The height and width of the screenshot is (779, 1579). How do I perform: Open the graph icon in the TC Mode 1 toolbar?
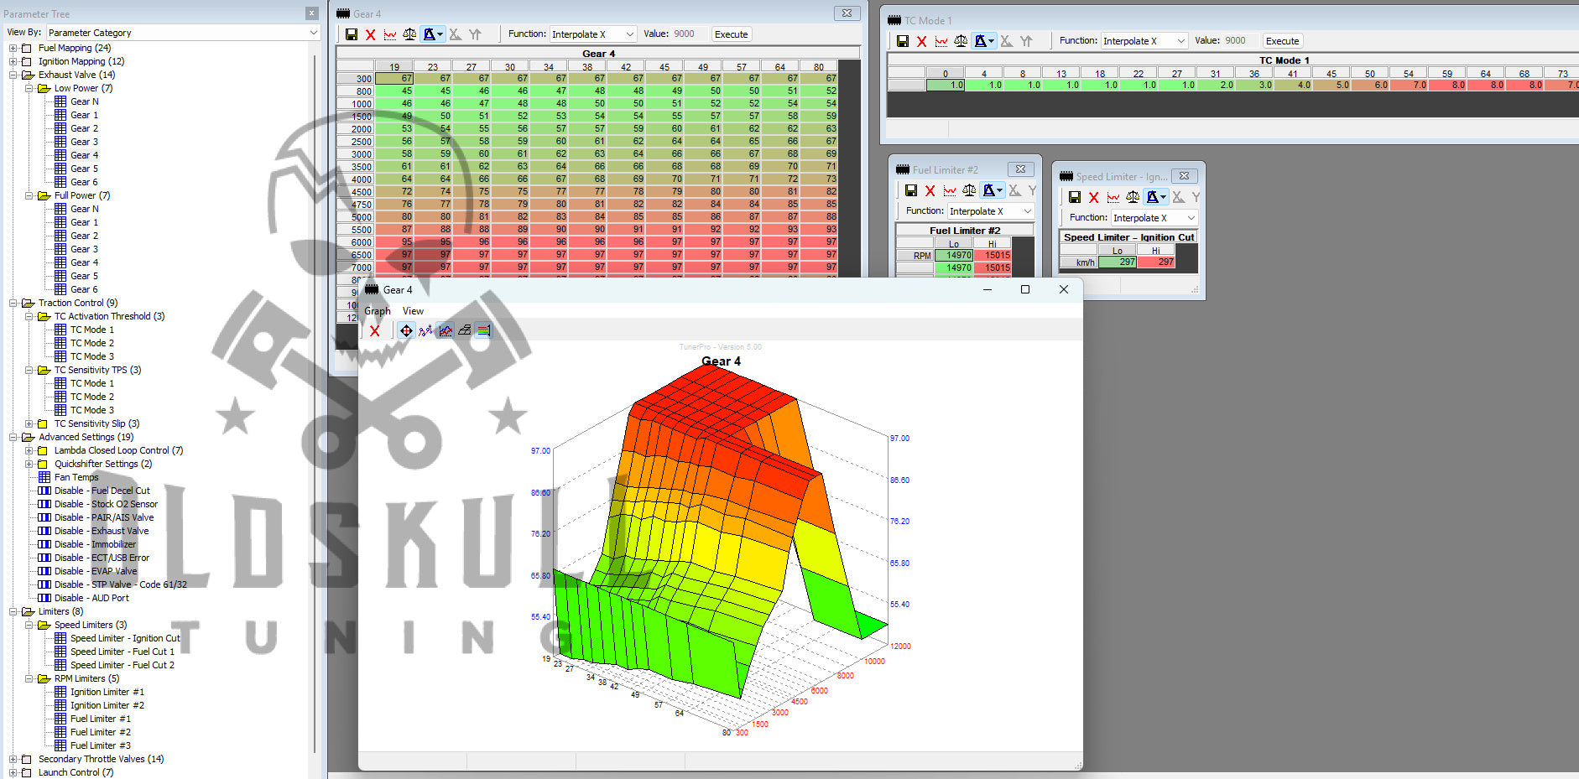[x=941, y=41]
